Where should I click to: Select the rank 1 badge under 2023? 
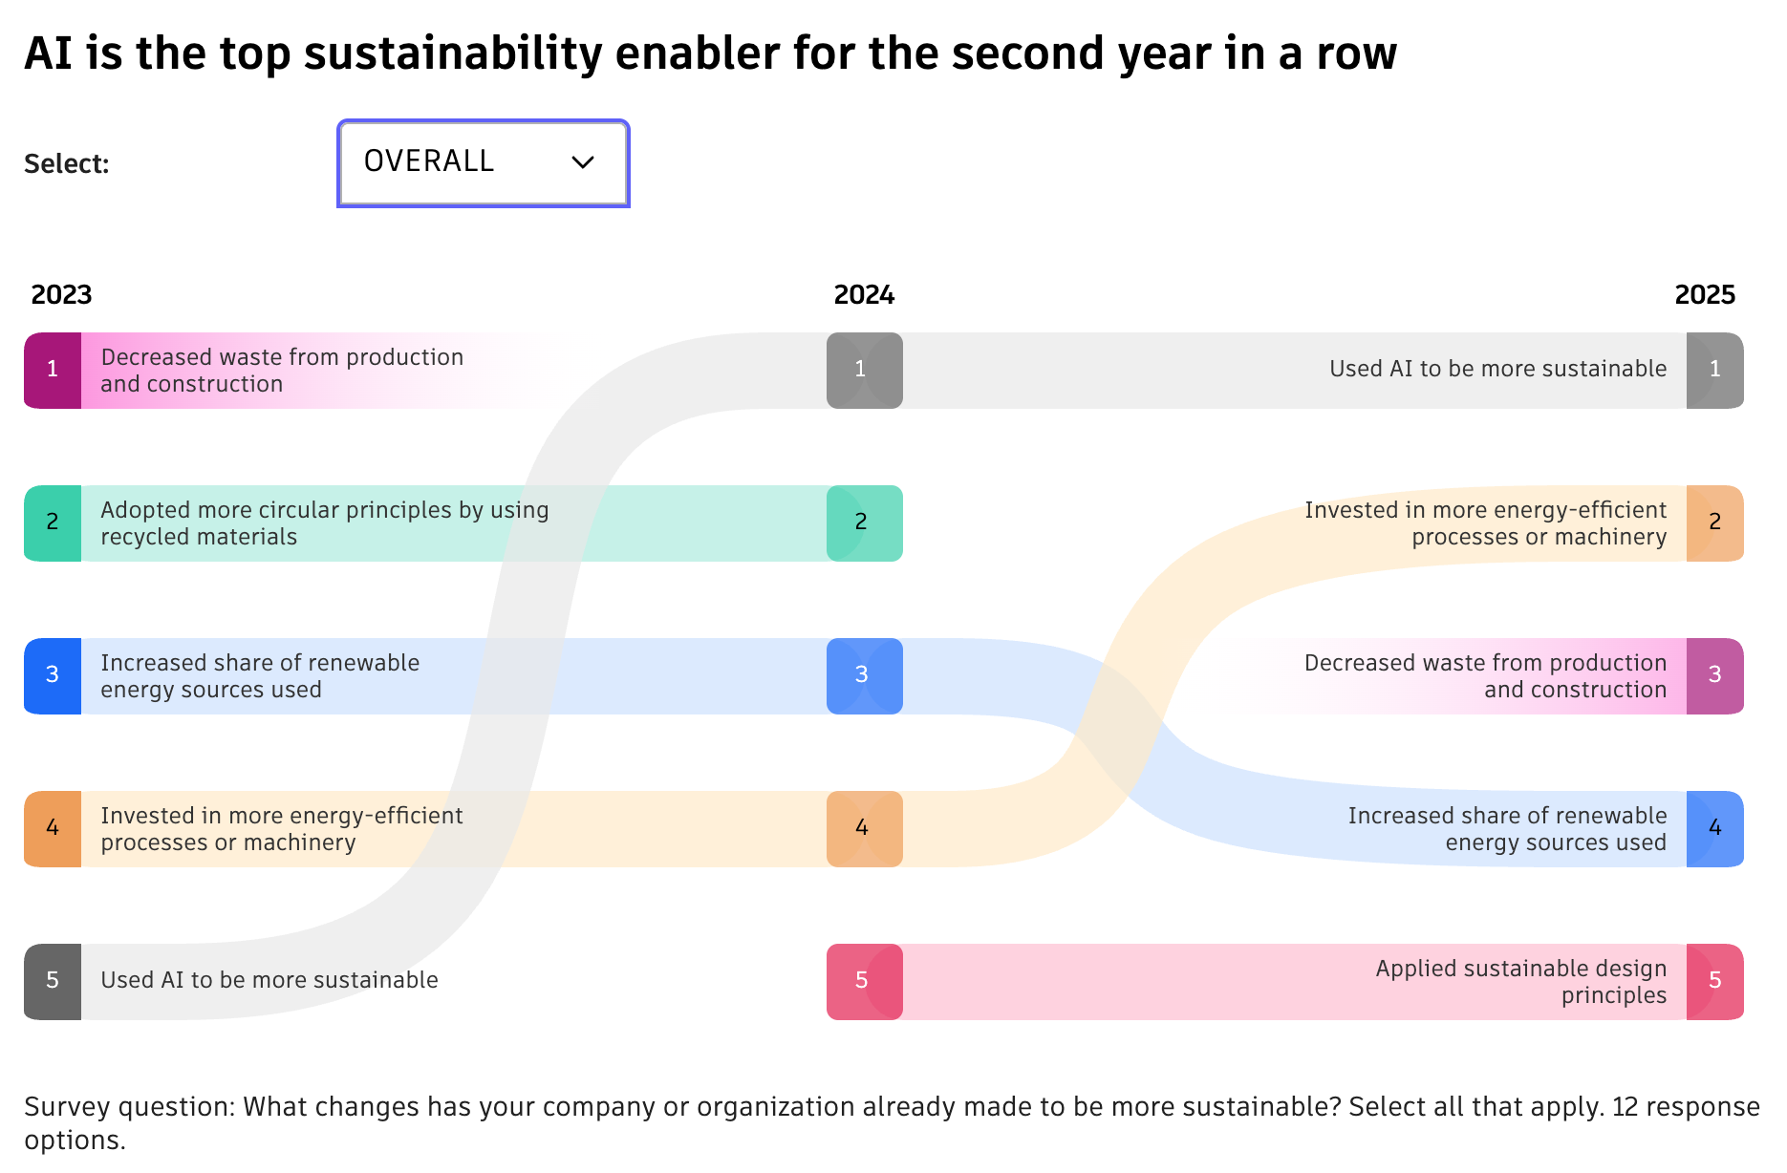pos(52,371)
